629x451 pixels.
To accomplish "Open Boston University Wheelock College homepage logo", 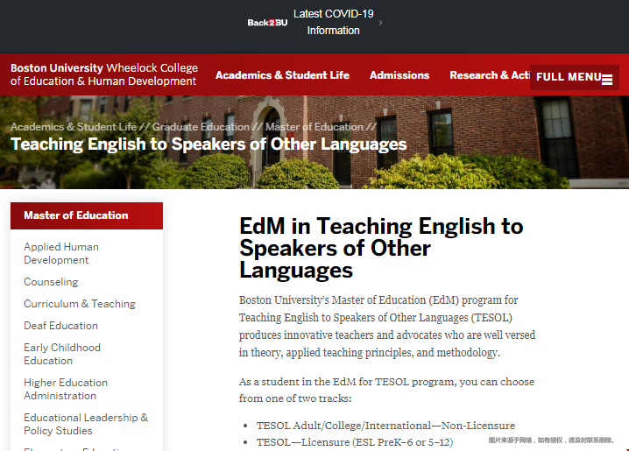I will [x=104, y=74].
